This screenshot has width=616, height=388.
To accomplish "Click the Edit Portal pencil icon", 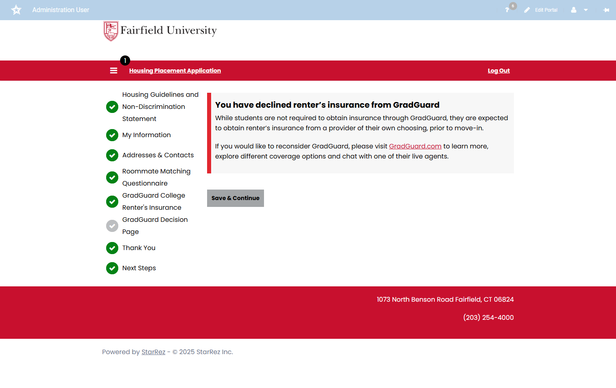I will coord(527,10).
